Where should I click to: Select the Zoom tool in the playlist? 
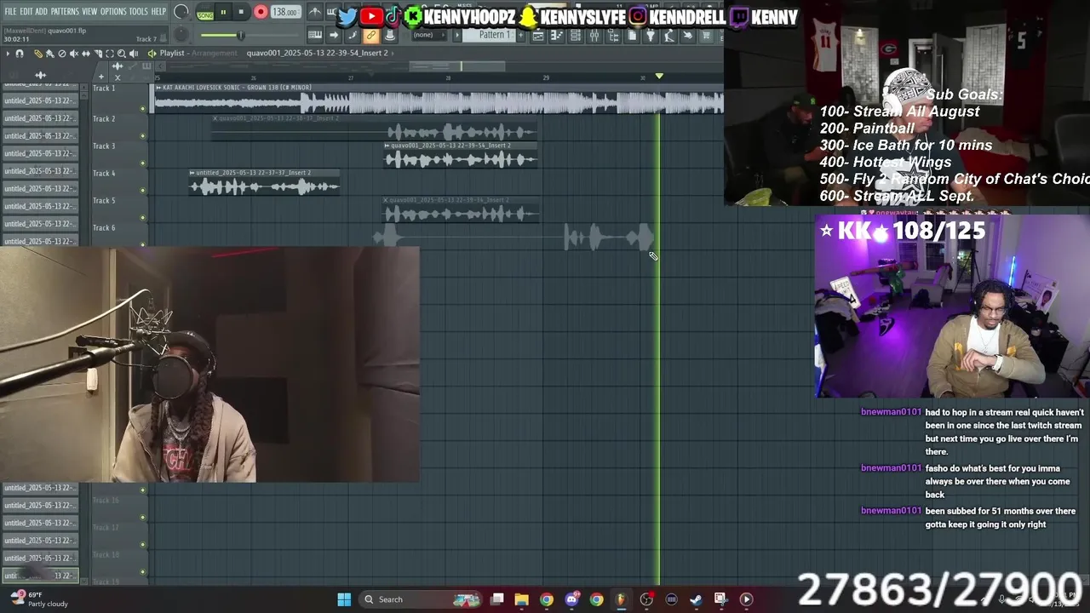click(x=122, y=54)
